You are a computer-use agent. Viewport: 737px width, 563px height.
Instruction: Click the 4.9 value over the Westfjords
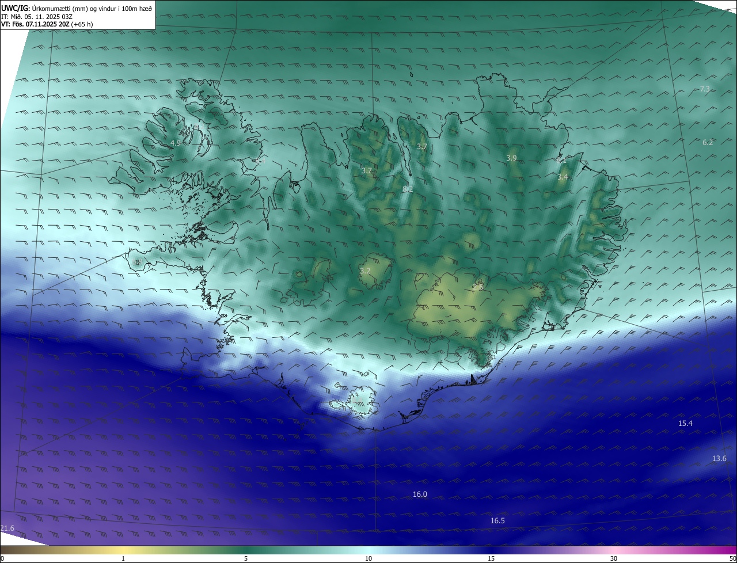click(x=176, y=142)
